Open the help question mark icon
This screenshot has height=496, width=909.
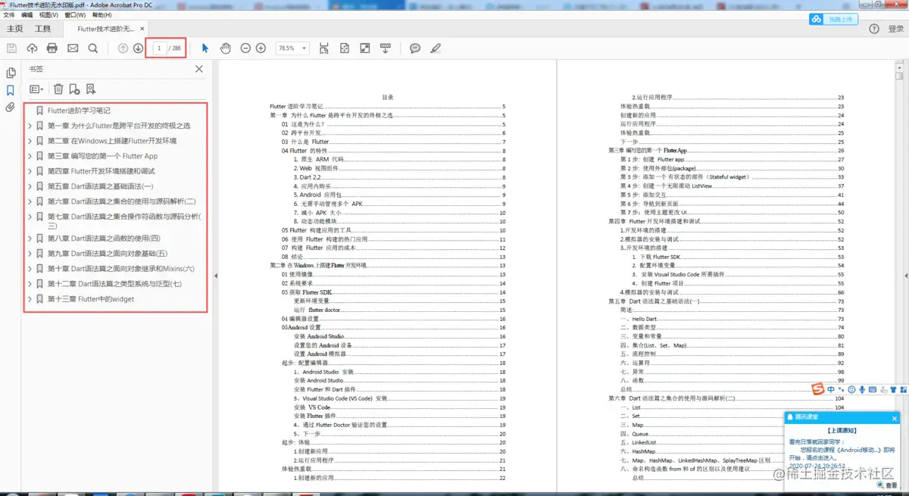(874, 29)
